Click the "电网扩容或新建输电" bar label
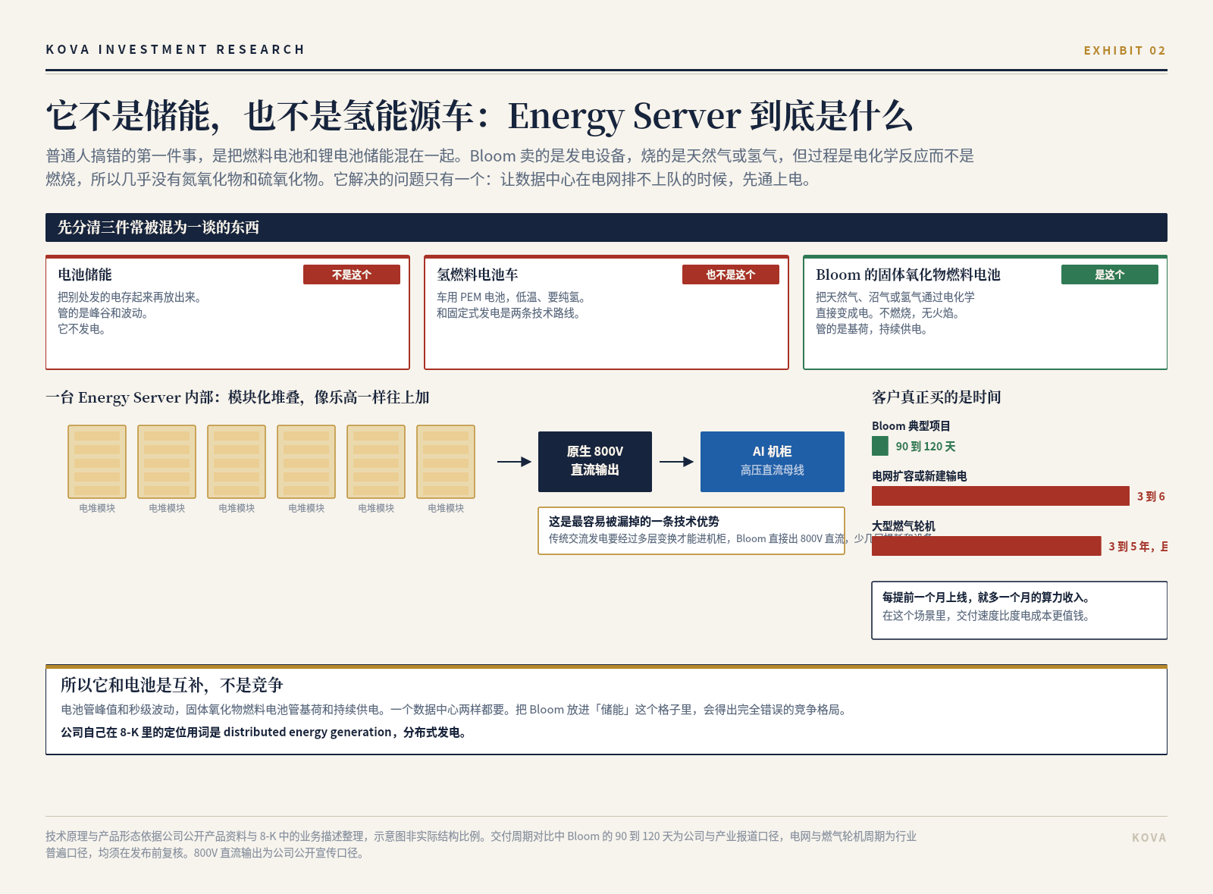The image size is (1213, 894). pyautogui.click(x=920, y=476)
